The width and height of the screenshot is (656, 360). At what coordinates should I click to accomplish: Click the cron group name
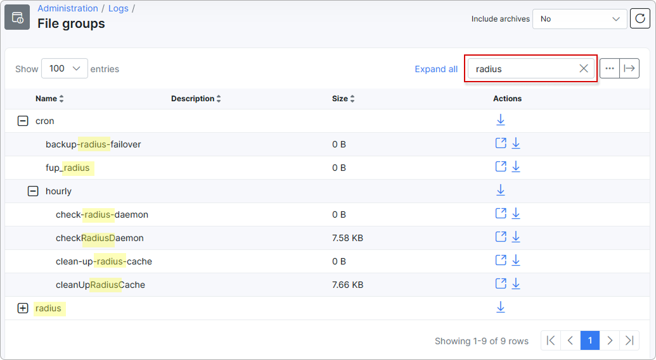(x=45, y=121)
